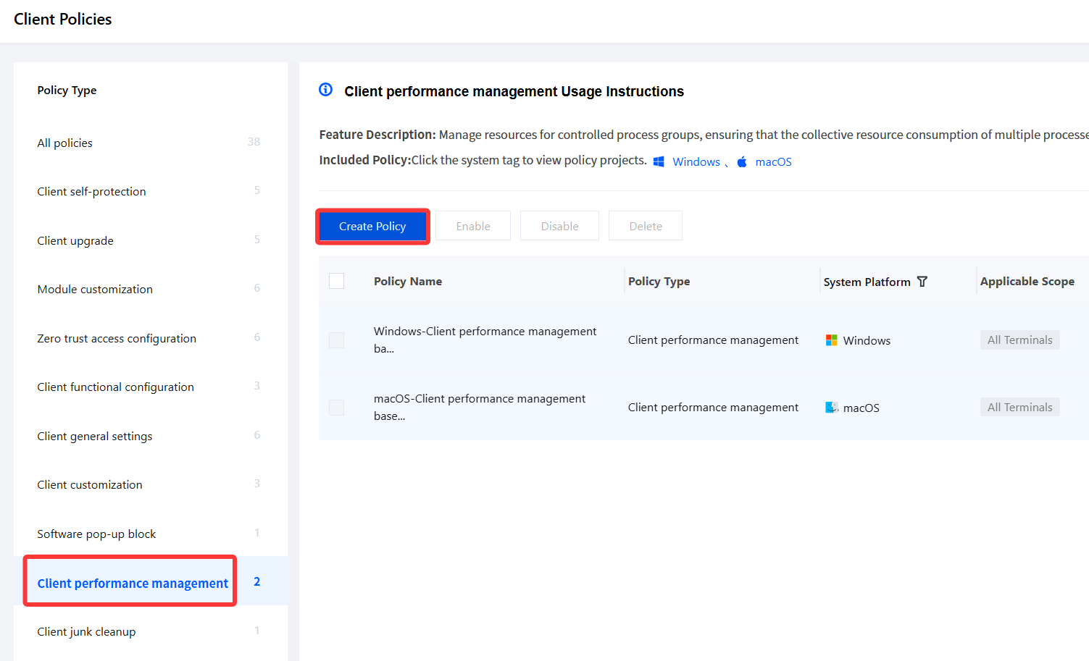This screenshot has width=1089, height=661.
Task: Click the Create Policy button
Action: coord(372,226)
